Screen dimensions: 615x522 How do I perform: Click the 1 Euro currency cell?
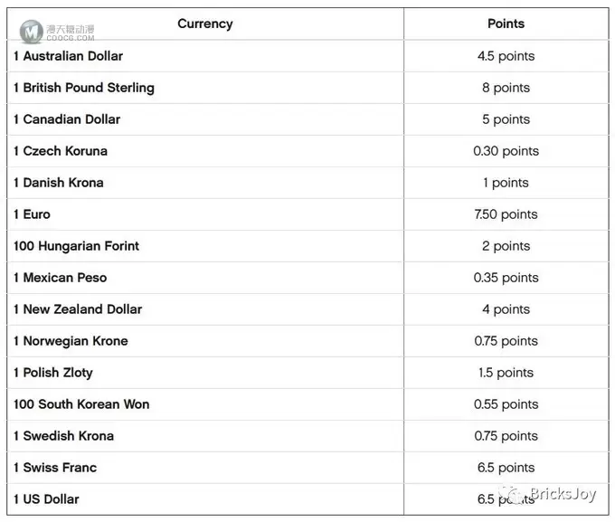(x=205, y=214)
